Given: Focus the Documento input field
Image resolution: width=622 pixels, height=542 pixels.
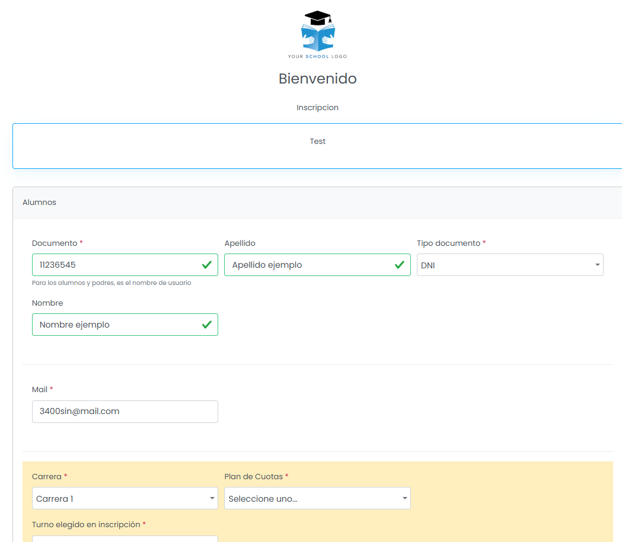Looking at the screenshot, I should tap(125, 265).
